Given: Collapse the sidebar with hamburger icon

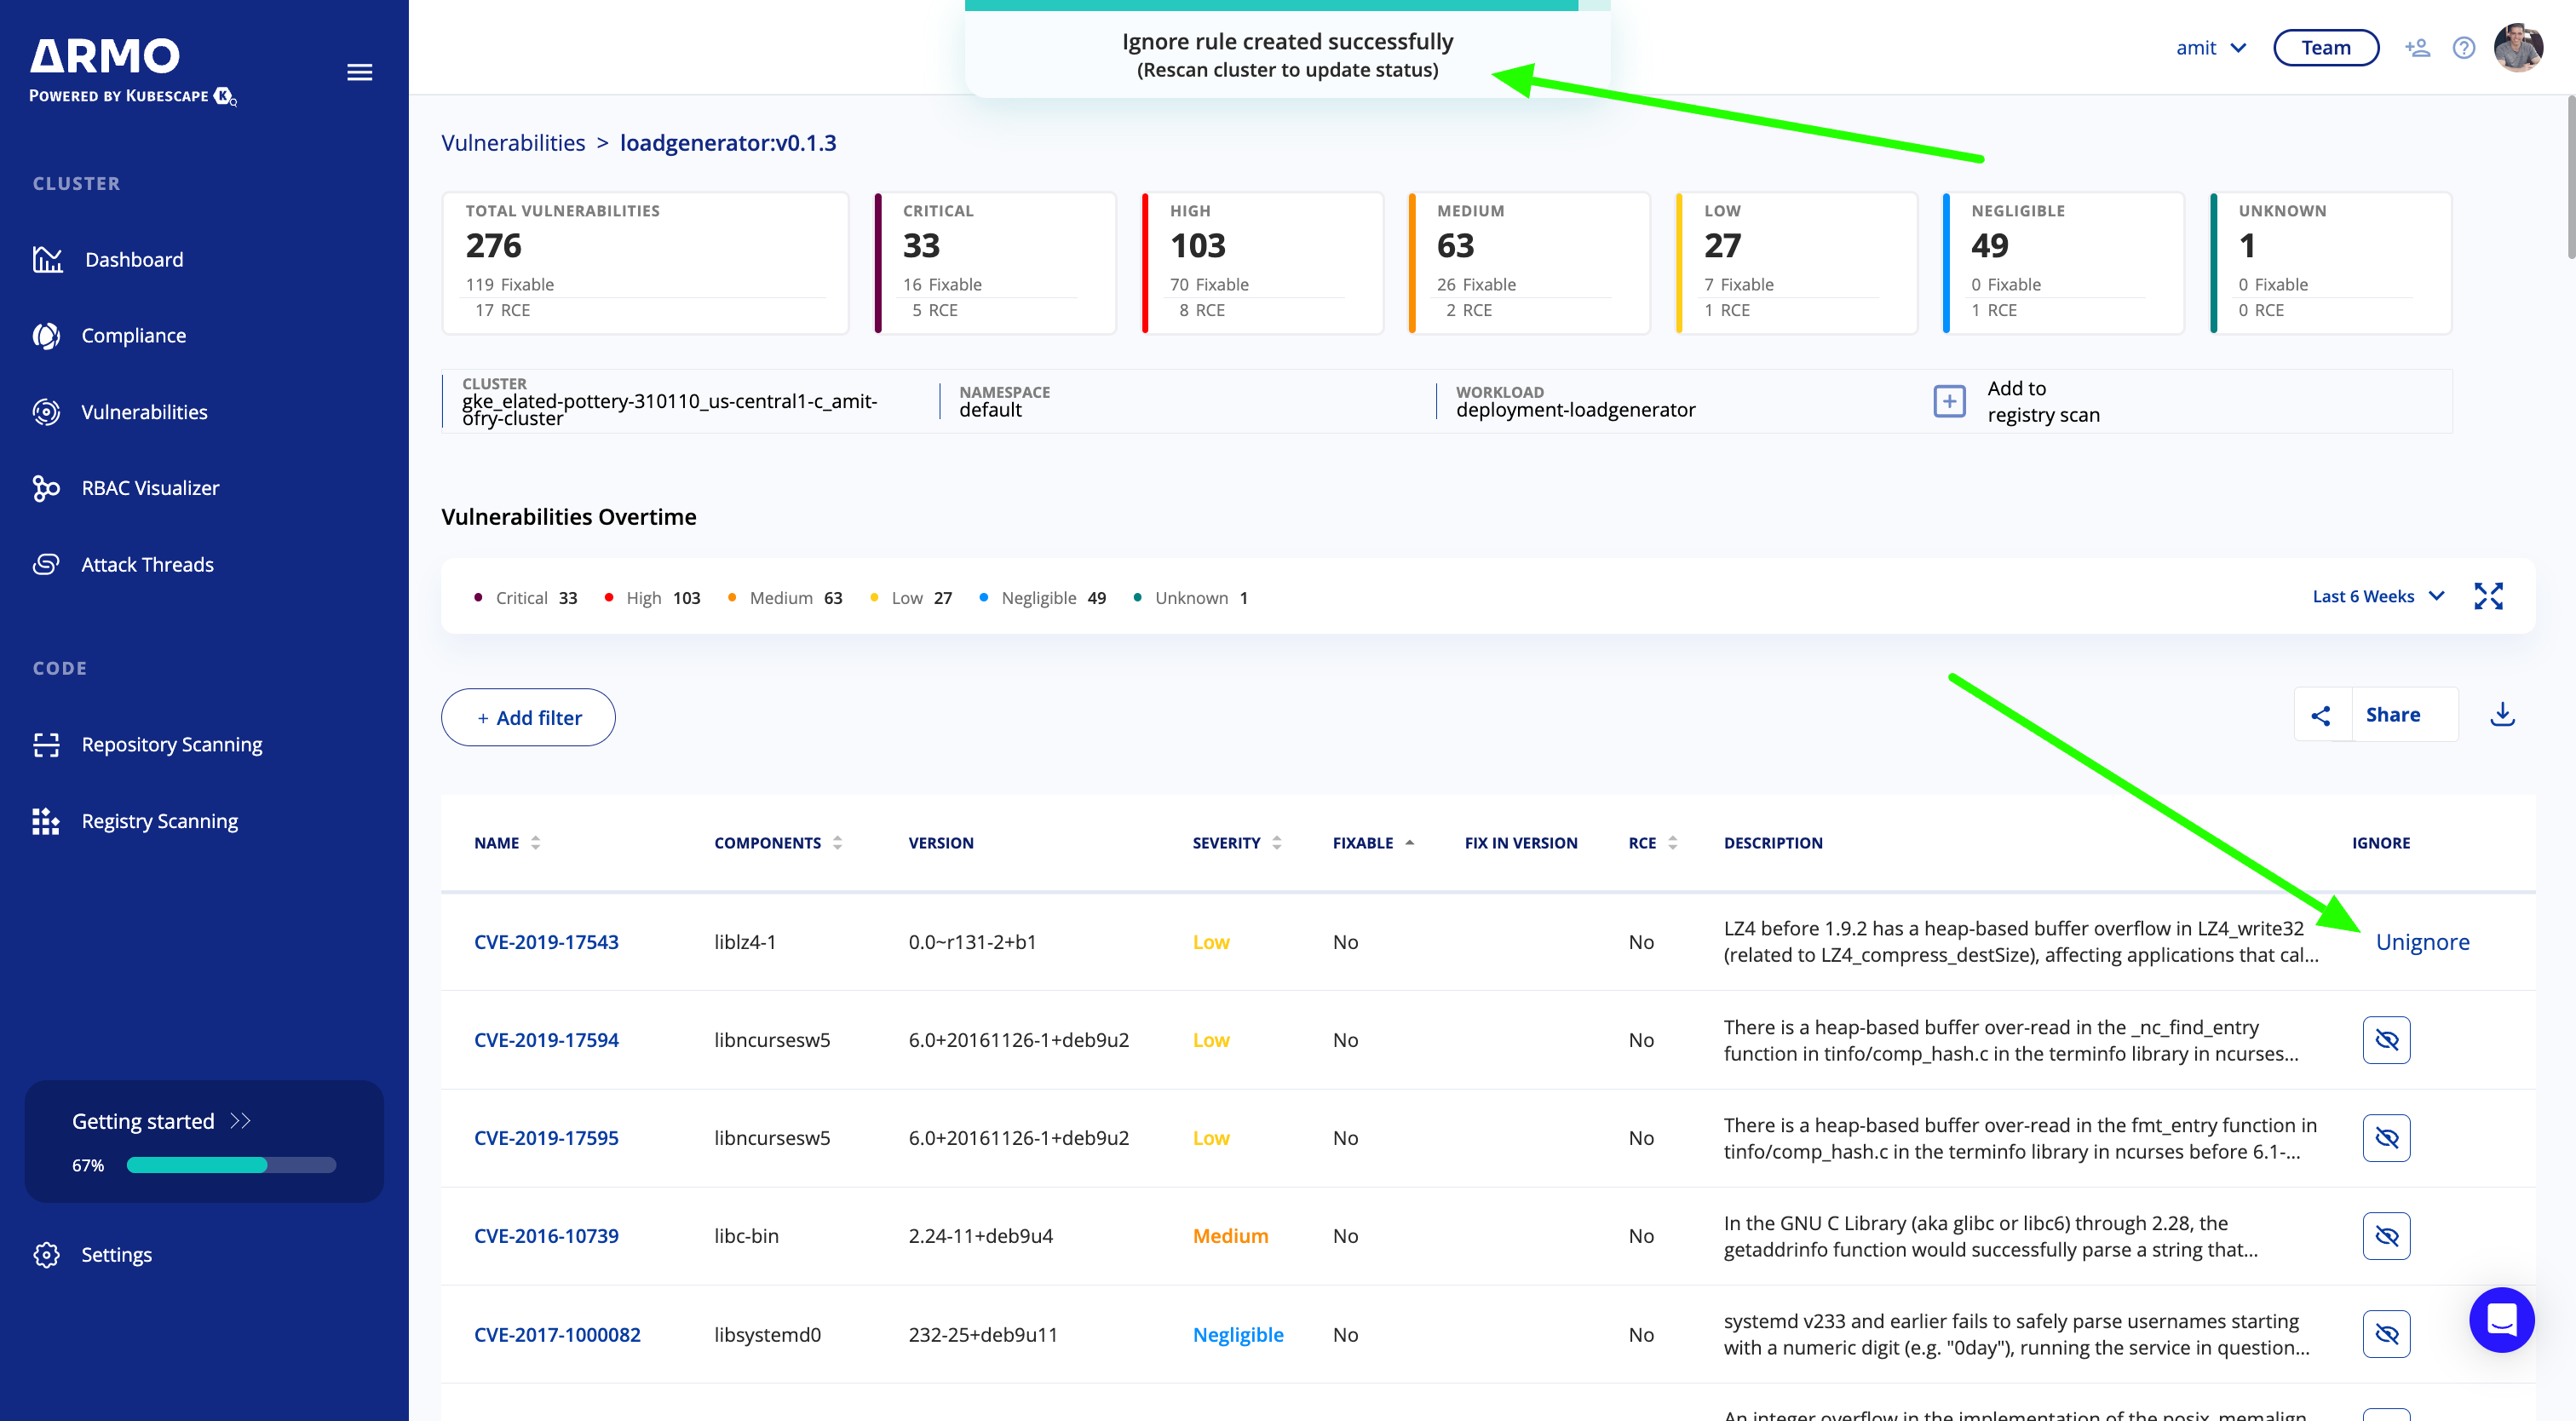Looking at the screenshot, I should 359,72.
